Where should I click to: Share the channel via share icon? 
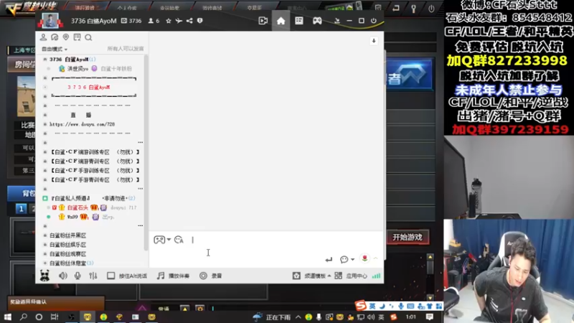tap(189, 21)
